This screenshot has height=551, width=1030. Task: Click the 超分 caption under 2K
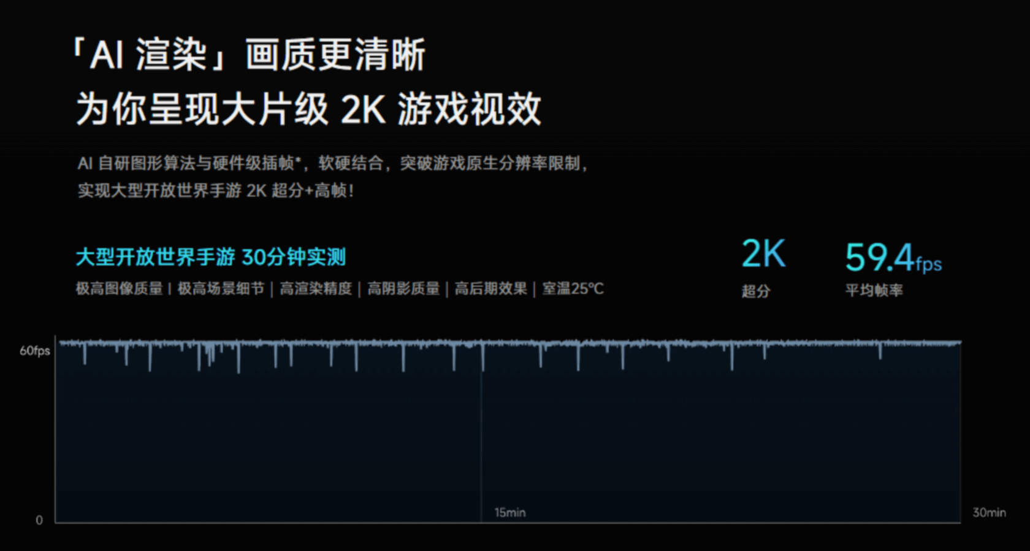point(755,291)
